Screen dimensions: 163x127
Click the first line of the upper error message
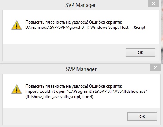[74, 22]
